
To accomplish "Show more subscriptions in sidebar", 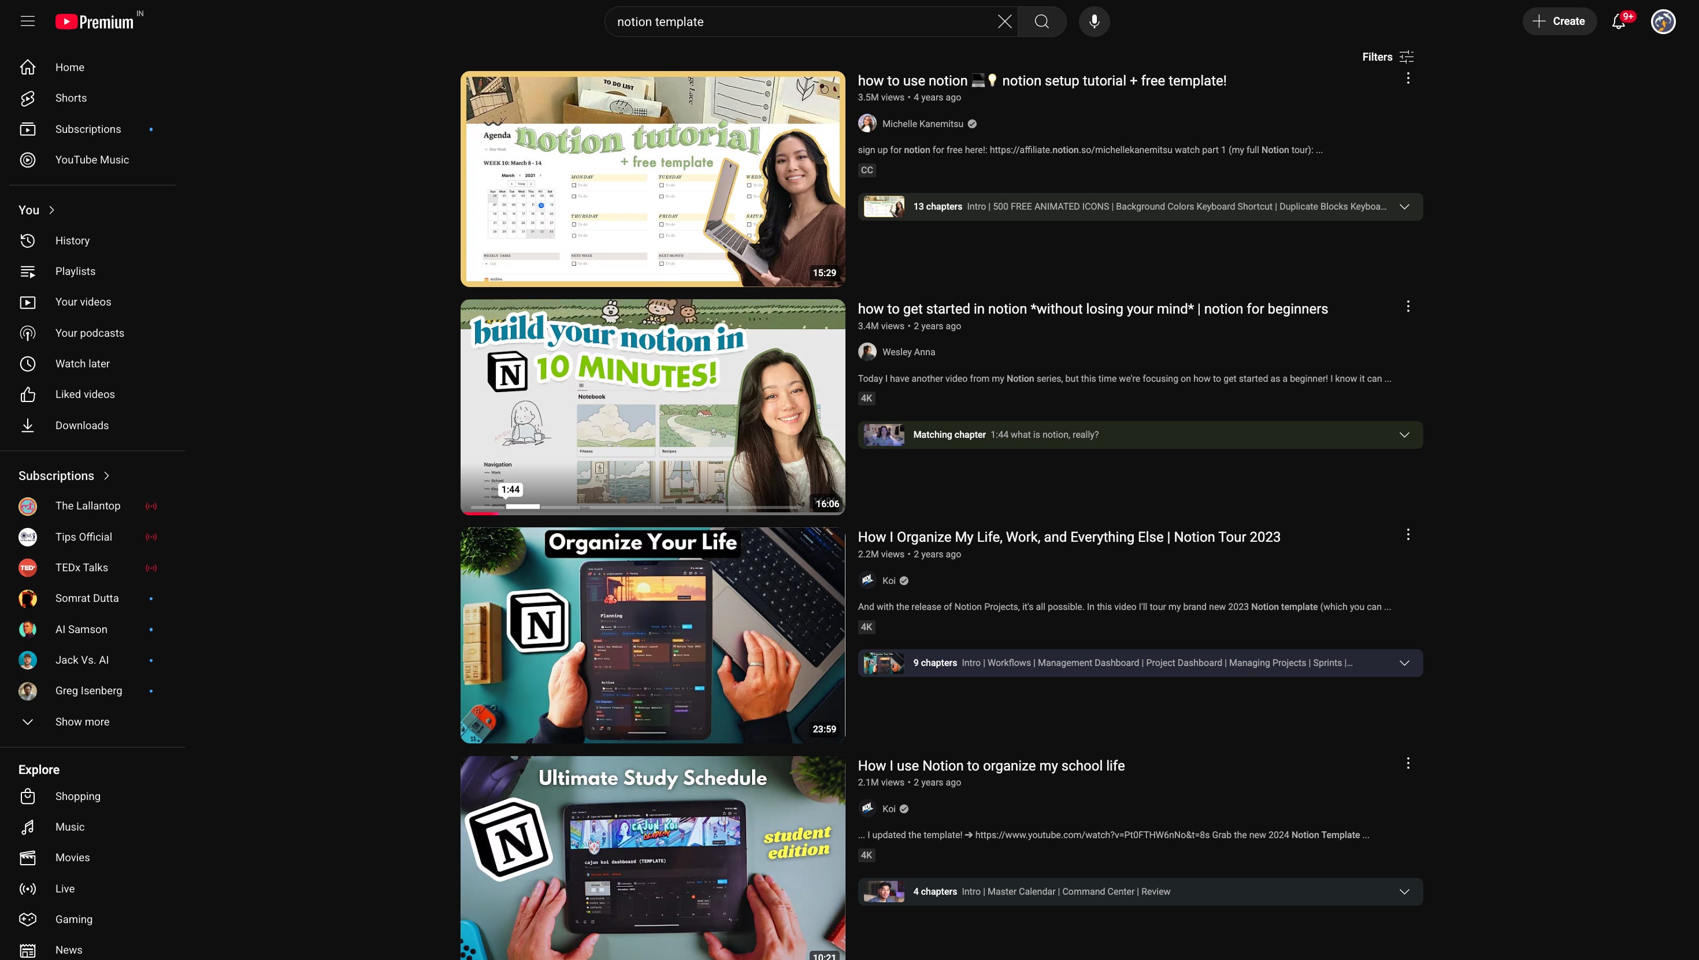I will click(82, 721).
